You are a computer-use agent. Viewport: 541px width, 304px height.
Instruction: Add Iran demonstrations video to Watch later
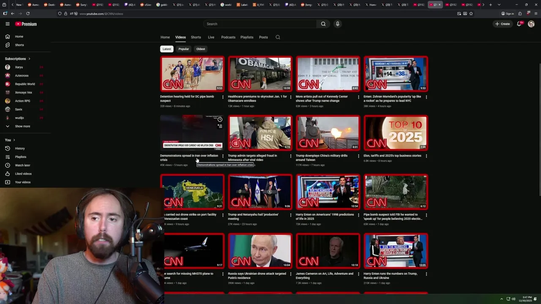tap(220, 119)
